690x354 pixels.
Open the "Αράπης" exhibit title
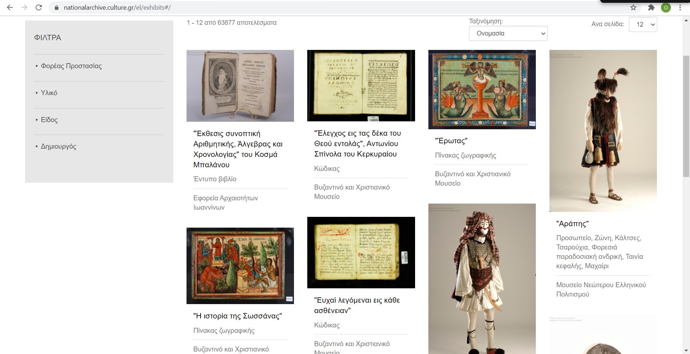click(572, 224)
